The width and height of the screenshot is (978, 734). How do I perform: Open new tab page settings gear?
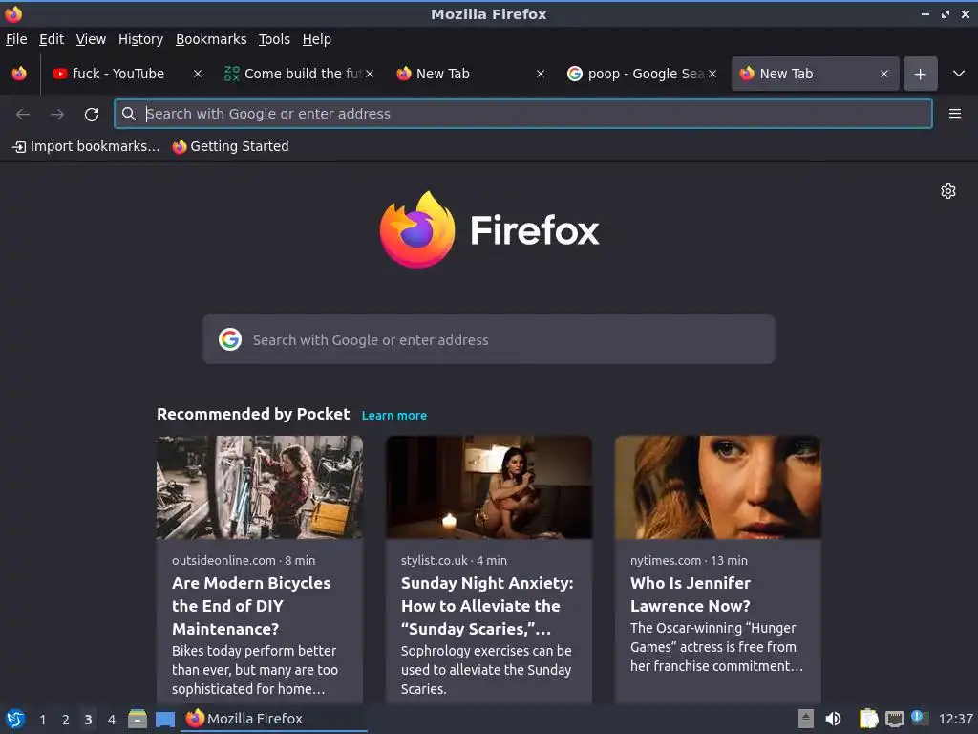click(948, 191)
